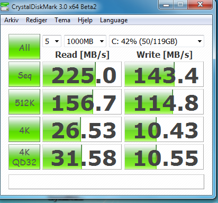Click the 4K read result 26.53
This screenshot has width=218, height=203.
(x=82, y=129)
